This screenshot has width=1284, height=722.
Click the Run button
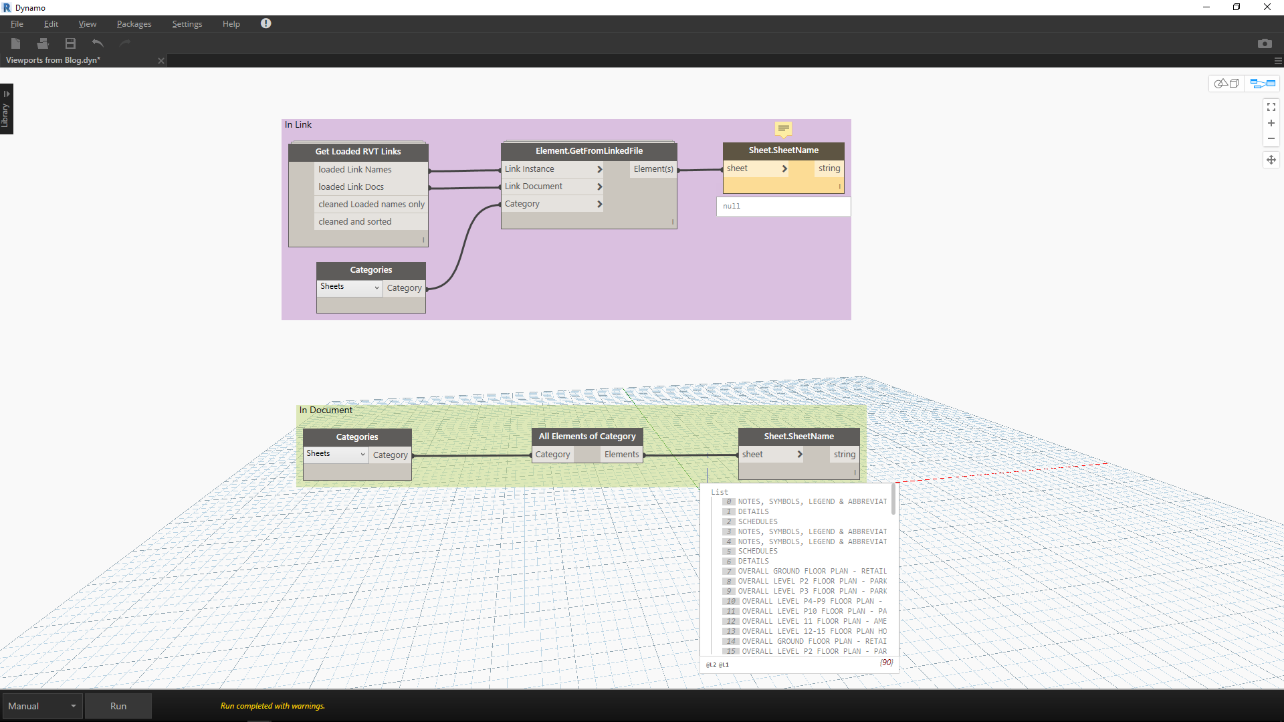(x=118, y=706)
